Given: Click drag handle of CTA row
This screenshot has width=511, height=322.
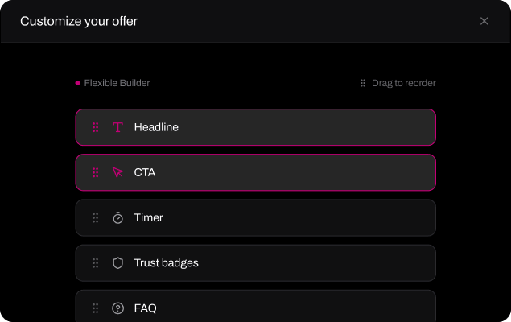Looking at the screenshot, I should point(96,172).
